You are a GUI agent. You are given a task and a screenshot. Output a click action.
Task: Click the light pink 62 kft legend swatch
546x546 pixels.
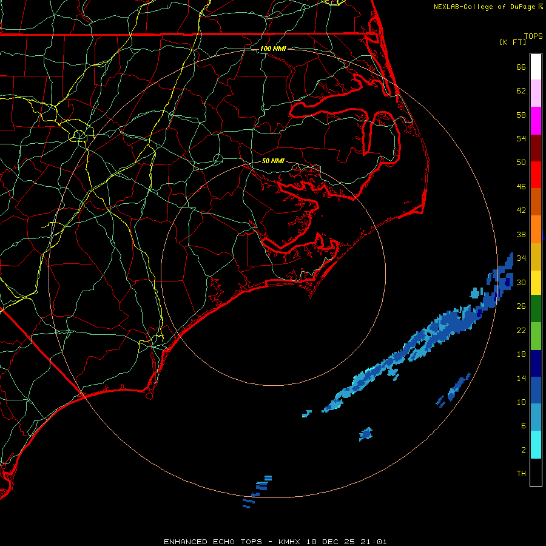coord(536,93)
